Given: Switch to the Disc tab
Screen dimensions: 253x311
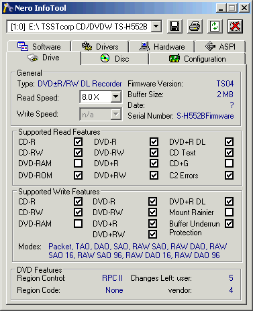Looking at the screenshot, I should (x=115, y=59).
